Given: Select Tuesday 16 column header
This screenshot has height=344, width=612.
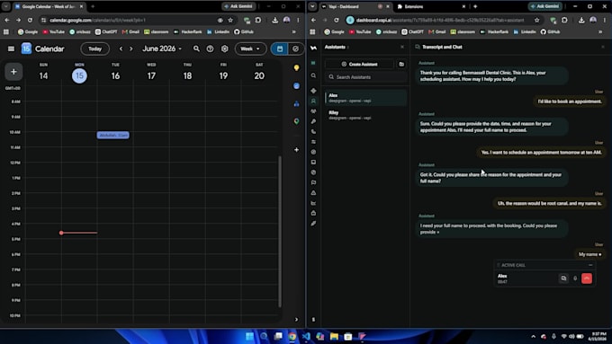Looking at the screenshot, I should pyautogui.click(x=115, y=73).
